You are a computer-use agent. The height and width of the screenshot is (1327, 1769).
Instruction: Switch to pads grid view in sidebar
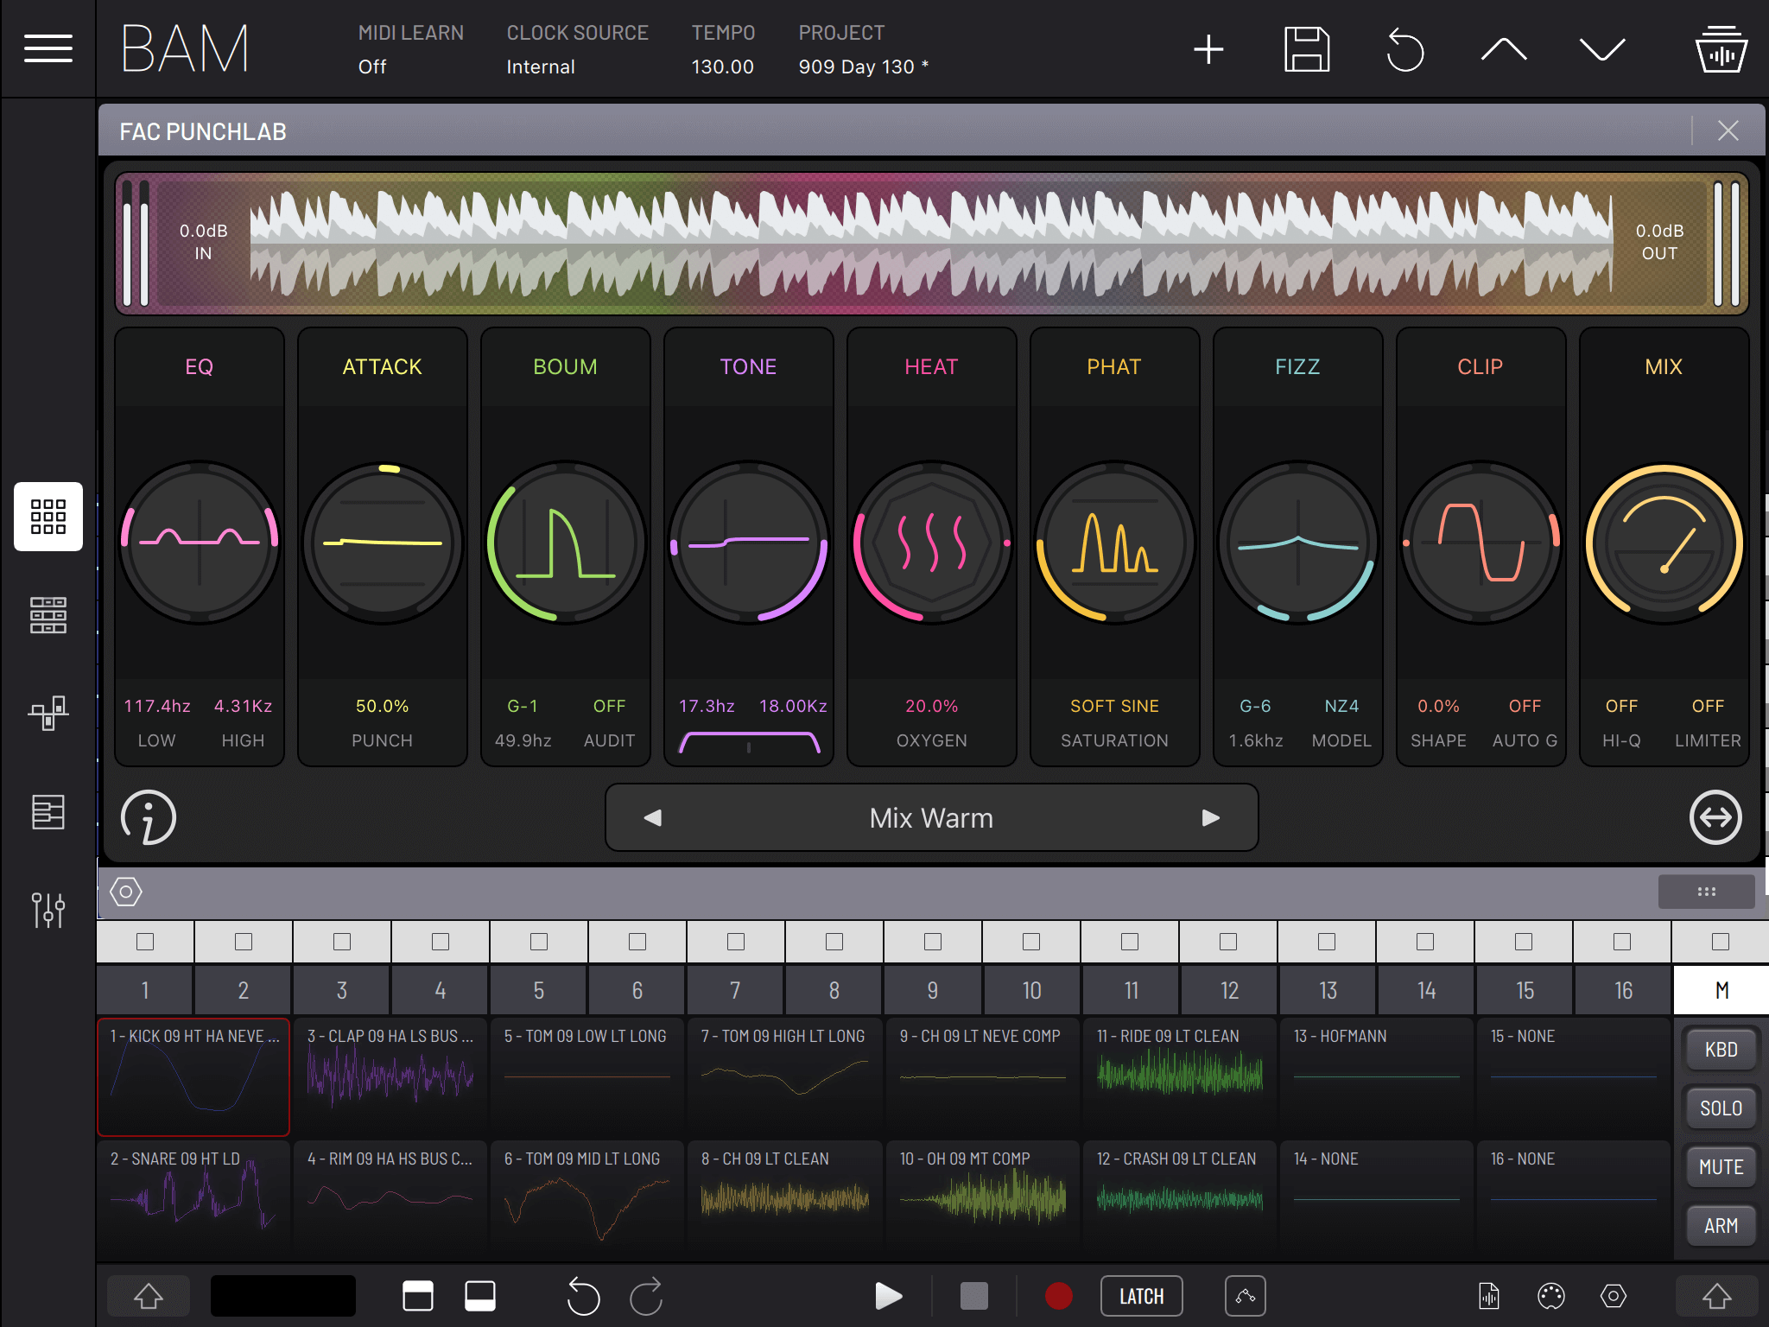pos(48,517)
